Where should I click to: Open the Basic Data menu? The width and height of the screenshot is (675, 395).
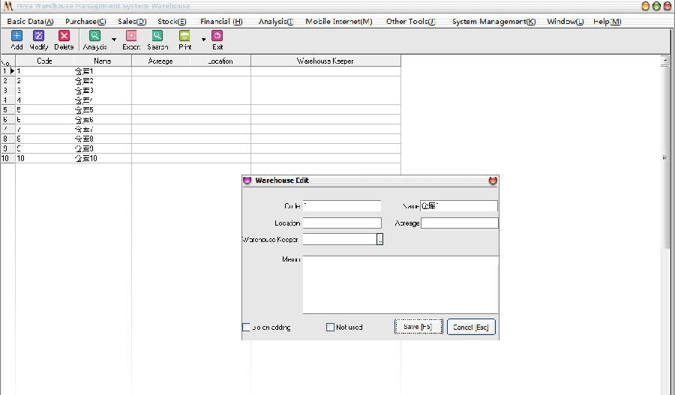pos(30,22)
